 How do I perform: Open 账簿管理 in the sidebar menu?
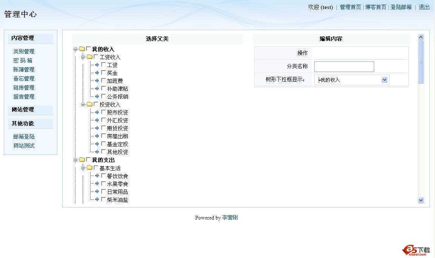tap(24, 69)
